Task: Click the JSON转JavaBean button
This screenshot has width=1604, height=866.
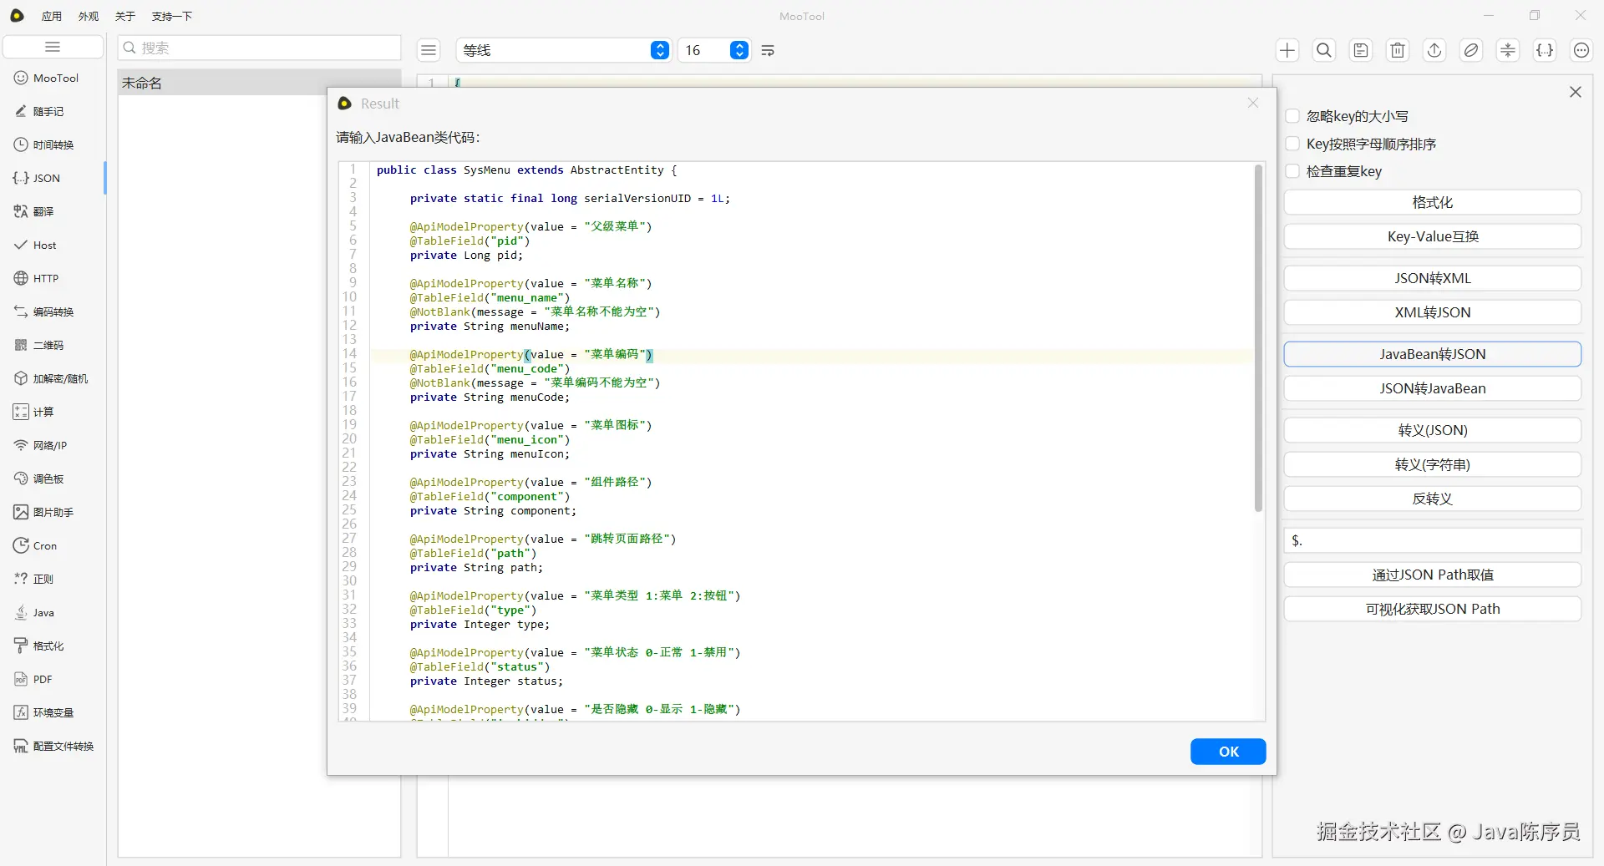Action: click(x=1432, y=388)
